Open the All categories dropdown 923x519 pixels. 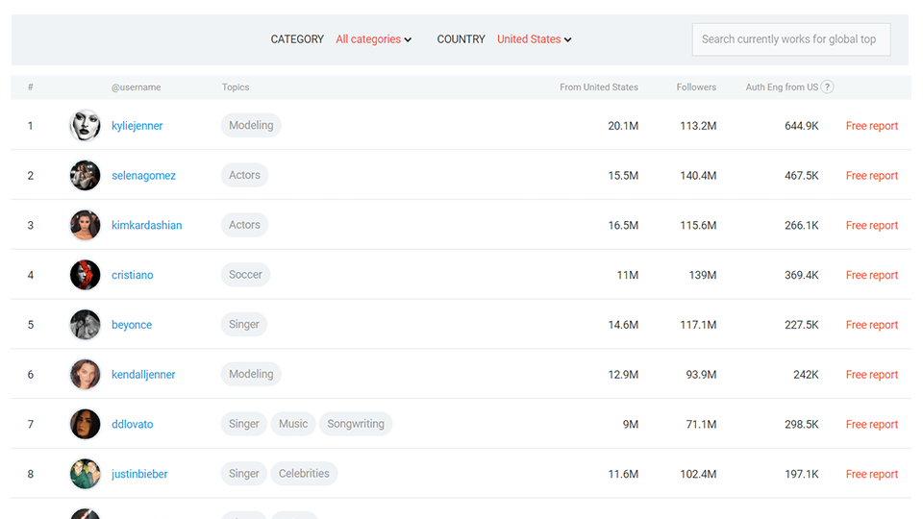tap(373, 39)
